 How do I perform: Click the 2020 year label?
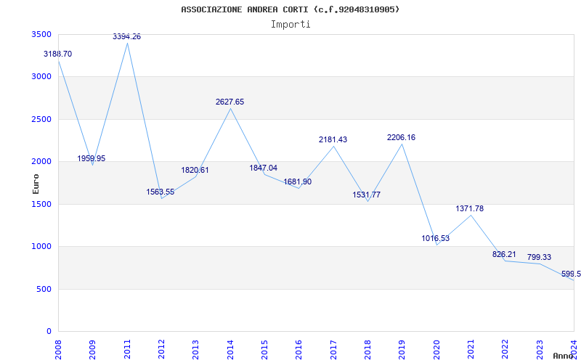pyautogui.click(x=436, y=349)
